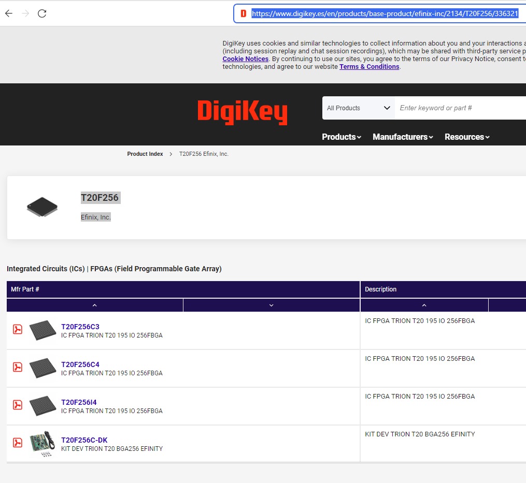Viewport: 526px width, 483px height.
Task: Open datasheet PDF icon for T20F256C-DK
Action: 18,443
